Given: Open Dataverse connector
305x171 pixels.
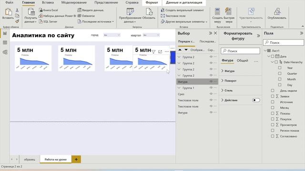Looking at the screenshot, I should [86, 16].
